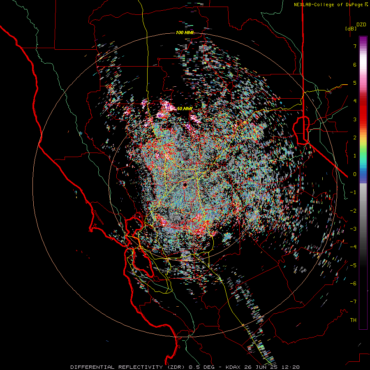Click the positive 5 scale label
This screenshot has height=370, width=370.
[x=355, y=83]
